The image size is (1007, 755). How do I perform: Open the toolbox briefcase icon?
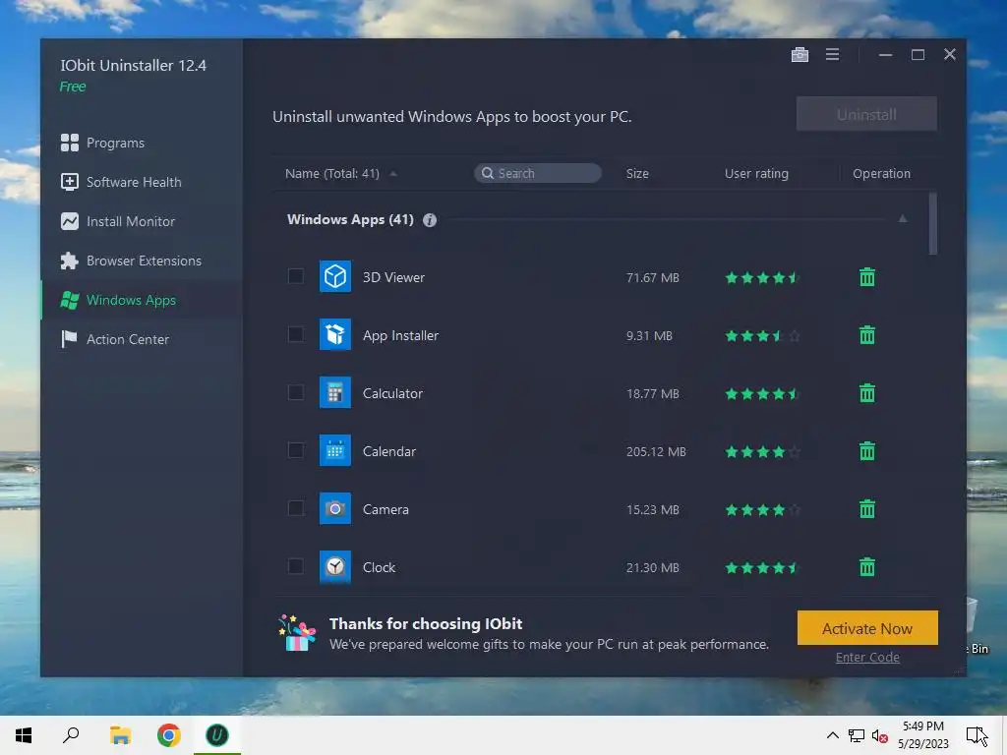(x=800, y=55)
